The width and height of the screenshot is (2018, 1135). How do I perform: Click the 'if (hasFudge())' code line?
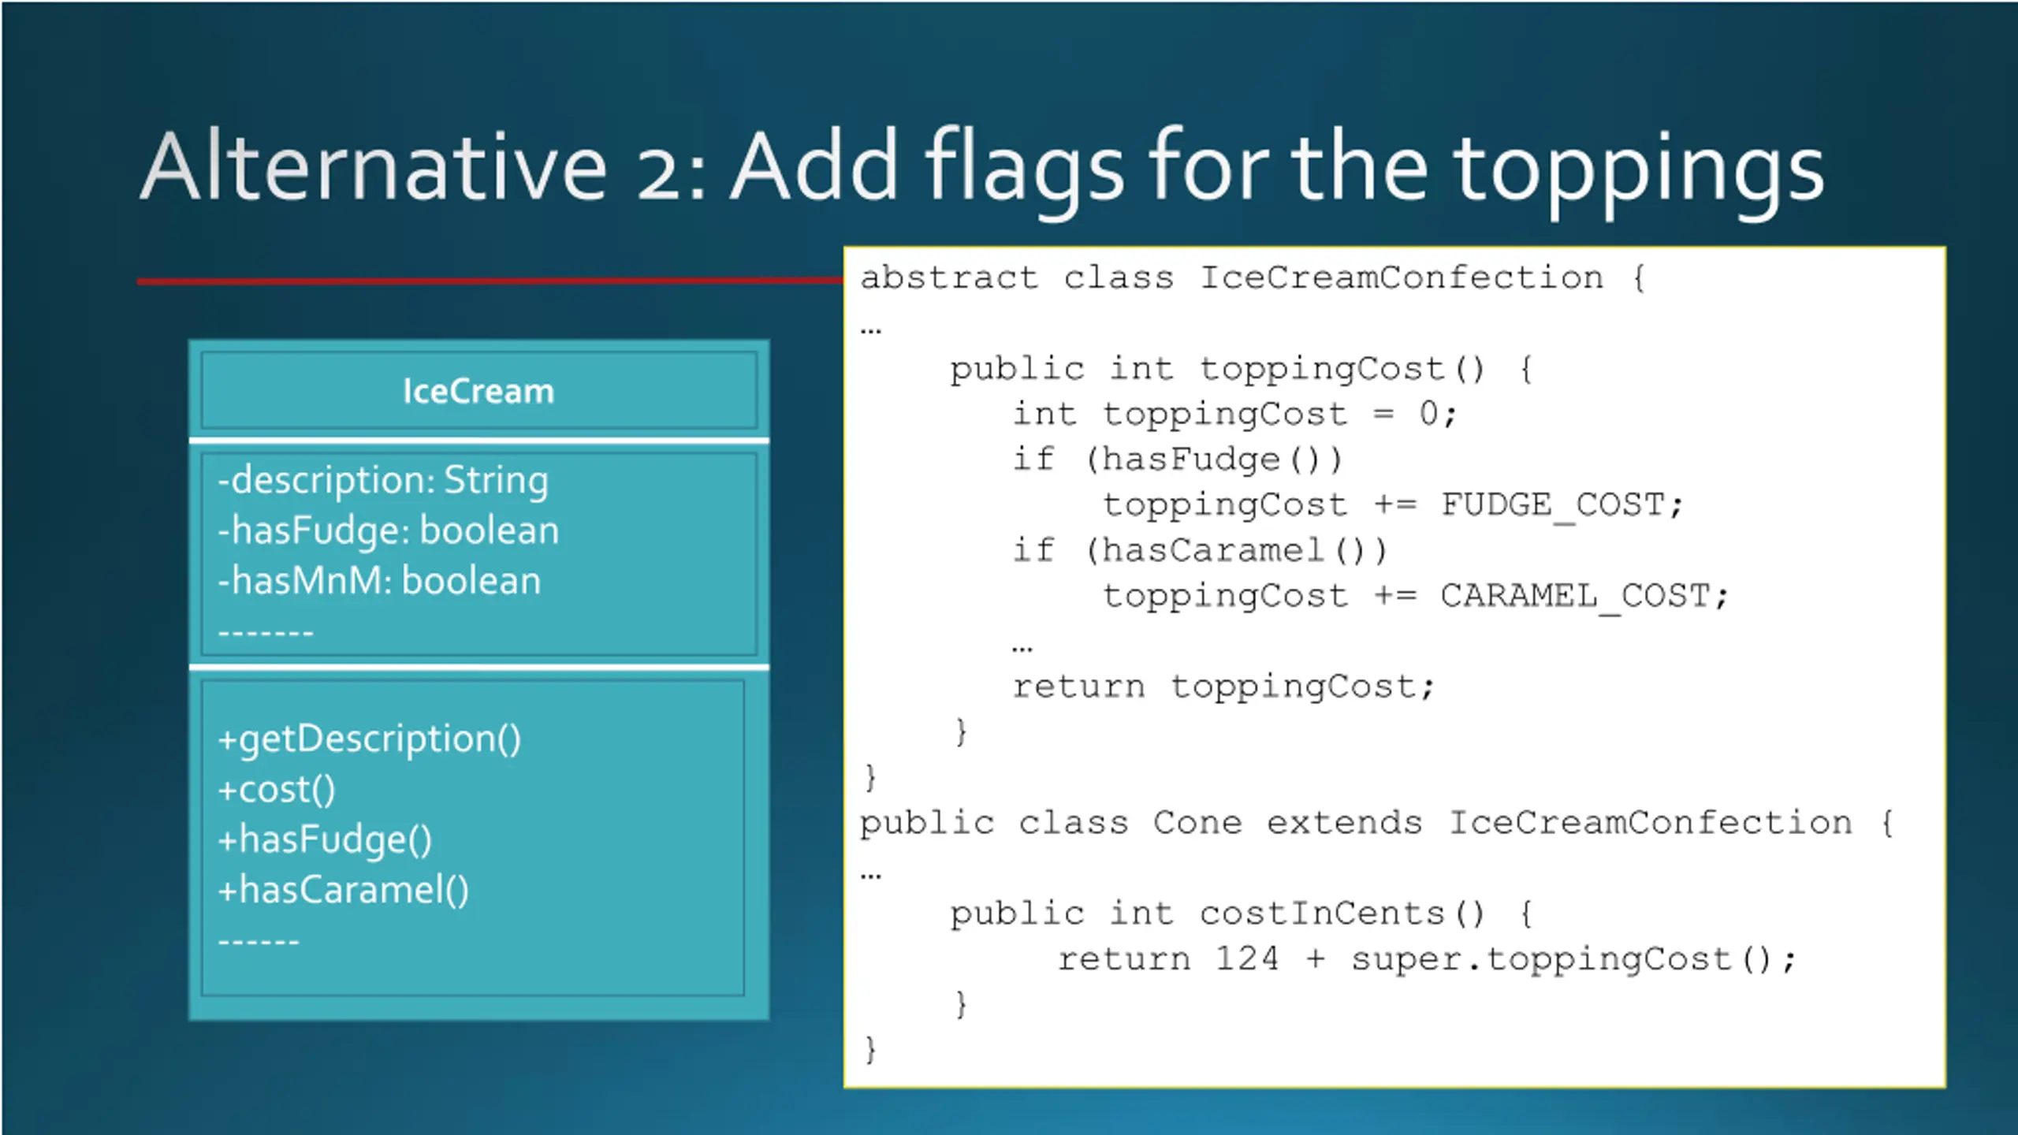click(1178, 460)
